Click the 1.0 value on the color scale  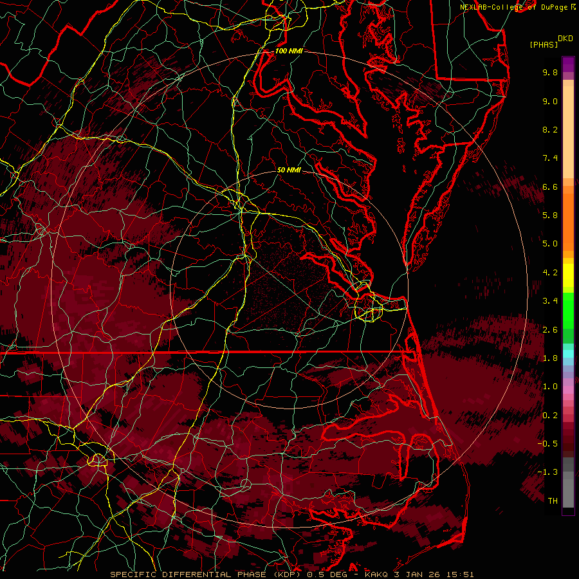[550, 387]
